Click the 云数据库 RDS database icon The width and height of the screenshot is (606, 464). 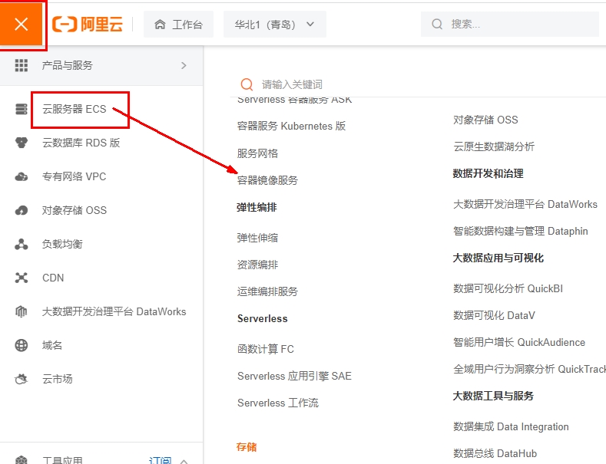(x=22, y=143)
